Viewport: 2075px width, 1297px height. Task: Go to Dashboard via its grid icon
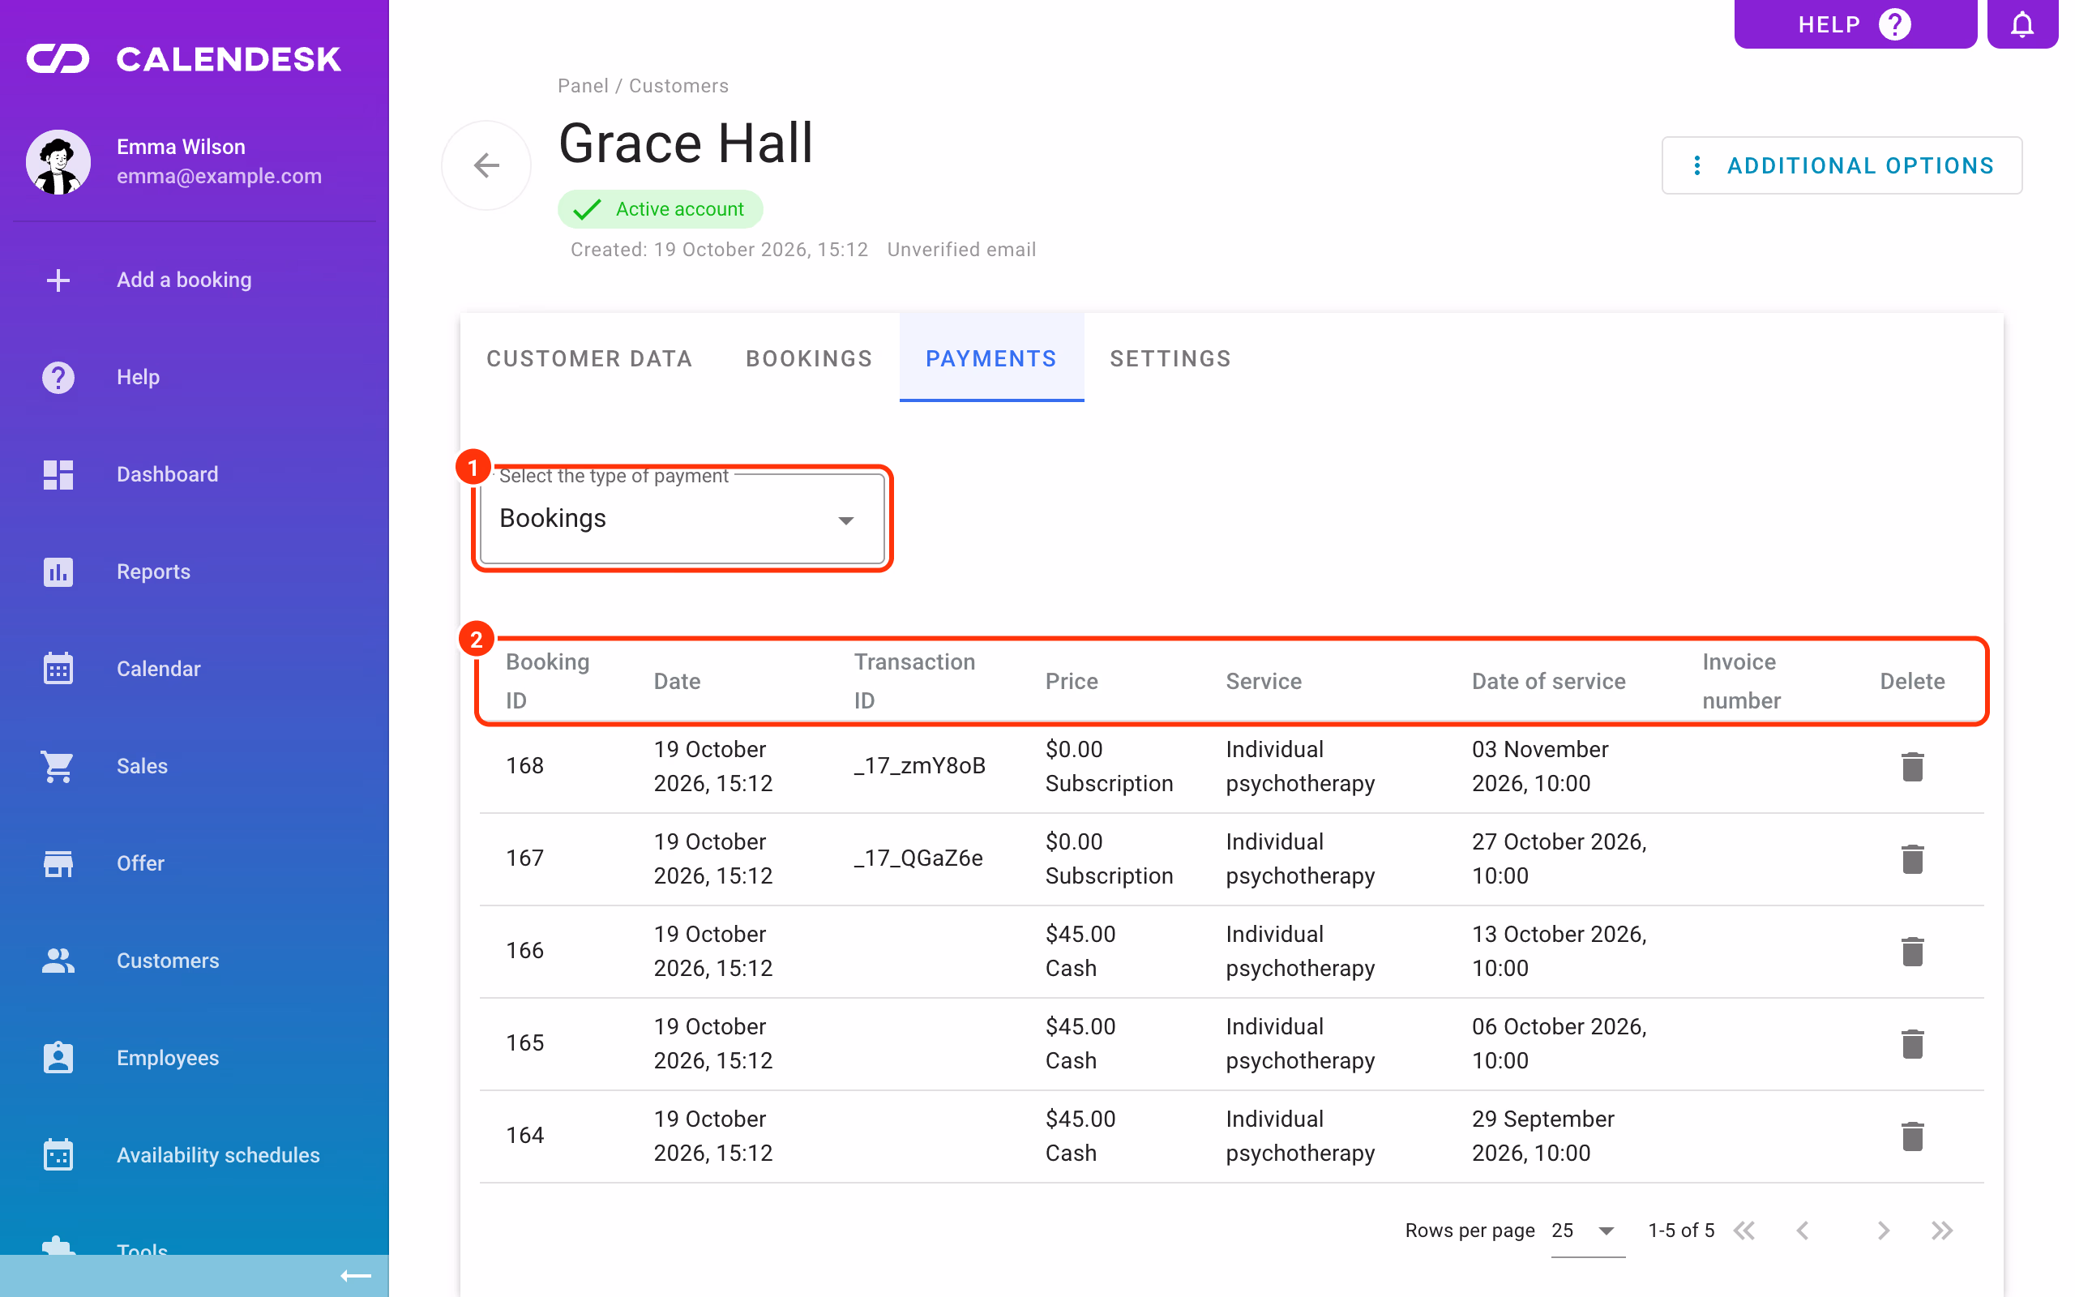click(x=58, y=474)
